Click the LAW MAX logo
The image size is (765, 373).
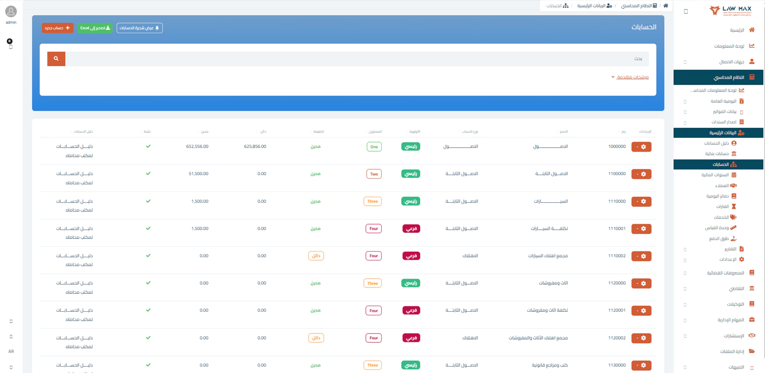coord(730,10)
